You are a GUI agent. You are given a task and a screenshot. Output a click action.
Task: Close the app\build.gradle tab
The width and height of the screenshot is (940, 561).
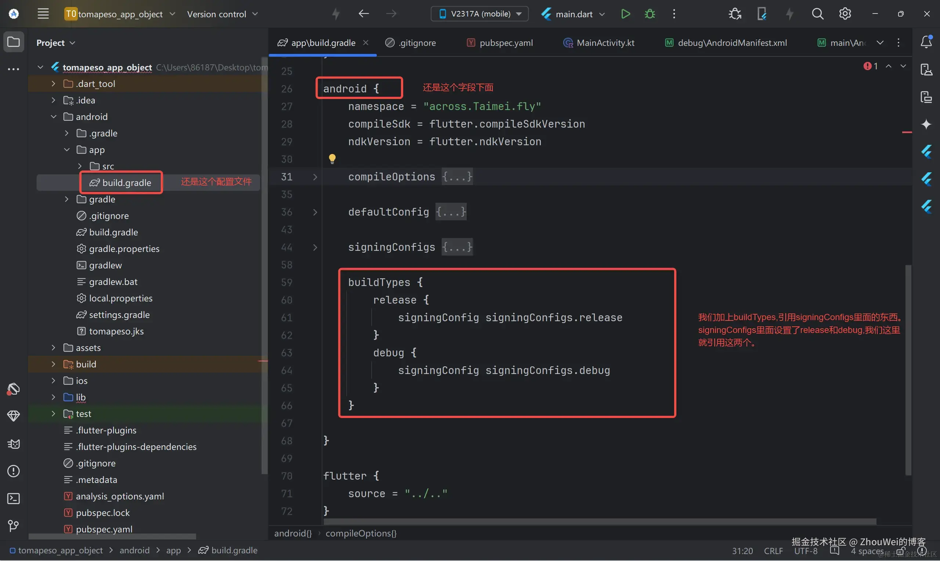[x=365, y=43]
